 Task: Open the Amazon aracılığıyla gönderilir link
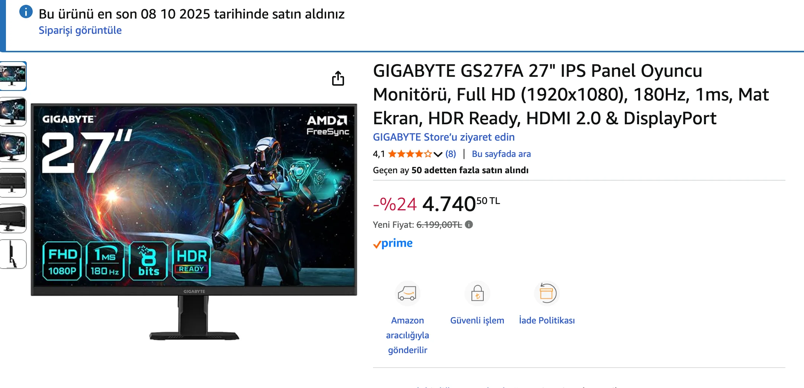pos(408,335)
